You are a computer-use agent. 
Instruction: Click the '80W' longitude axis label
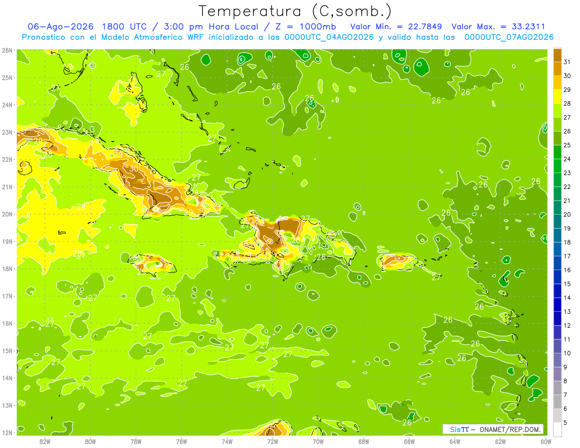click(90, 441)
